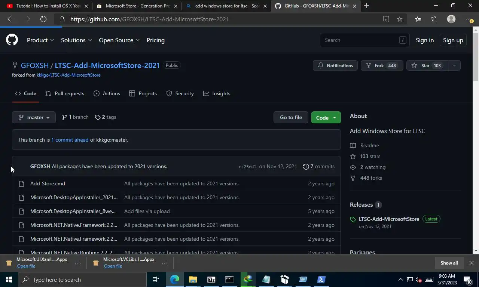Open the master branch dropdown

pyautogui.click(x=34, y=117)
